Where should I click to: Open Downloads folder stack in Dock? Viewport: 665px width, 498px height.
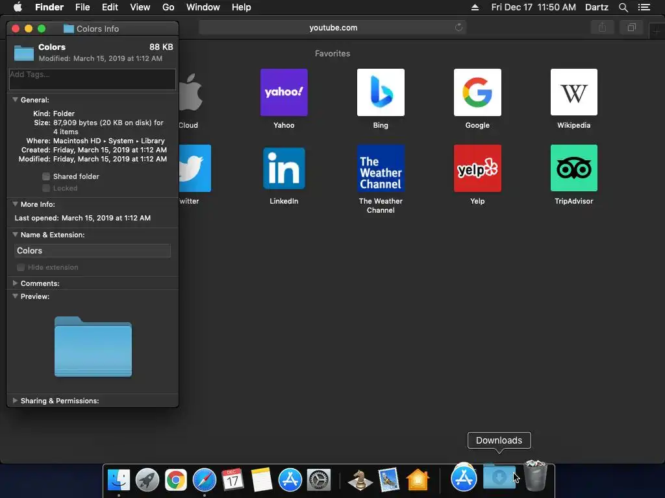[x=499, y=477]
